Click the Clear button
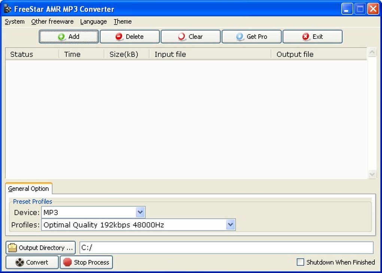Screen dimensions: 382x273 coord(191,37)
